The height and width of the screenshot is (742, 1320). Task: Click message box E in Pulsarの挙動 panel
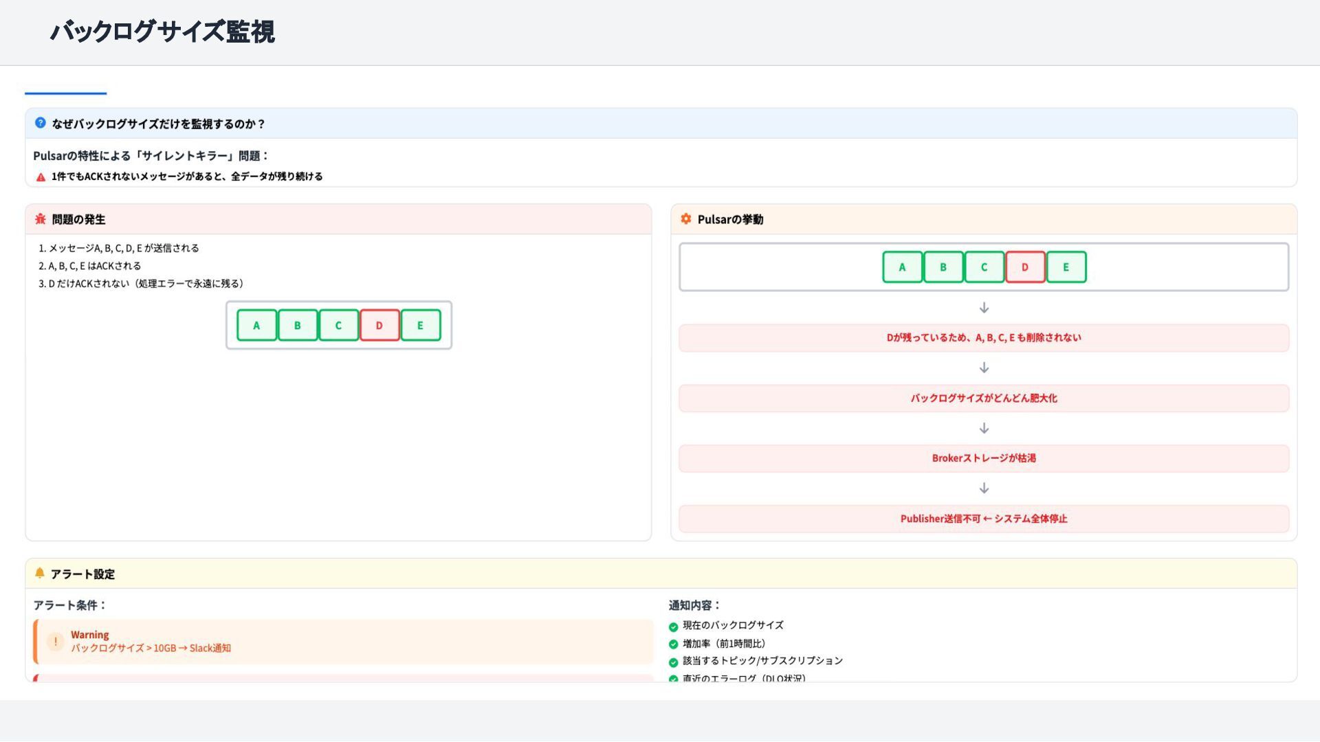[x=1066, y=267]
